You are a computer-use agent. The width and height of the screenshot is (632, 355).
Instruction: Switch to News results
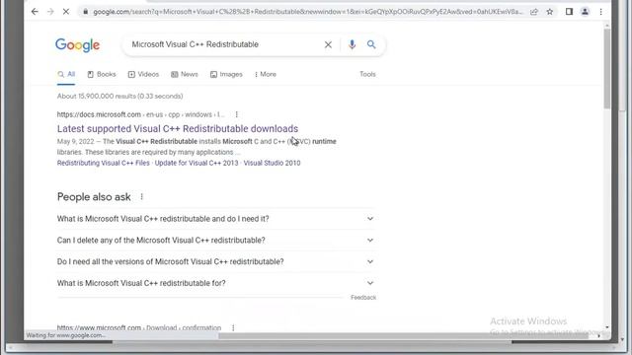click(185, 75)
